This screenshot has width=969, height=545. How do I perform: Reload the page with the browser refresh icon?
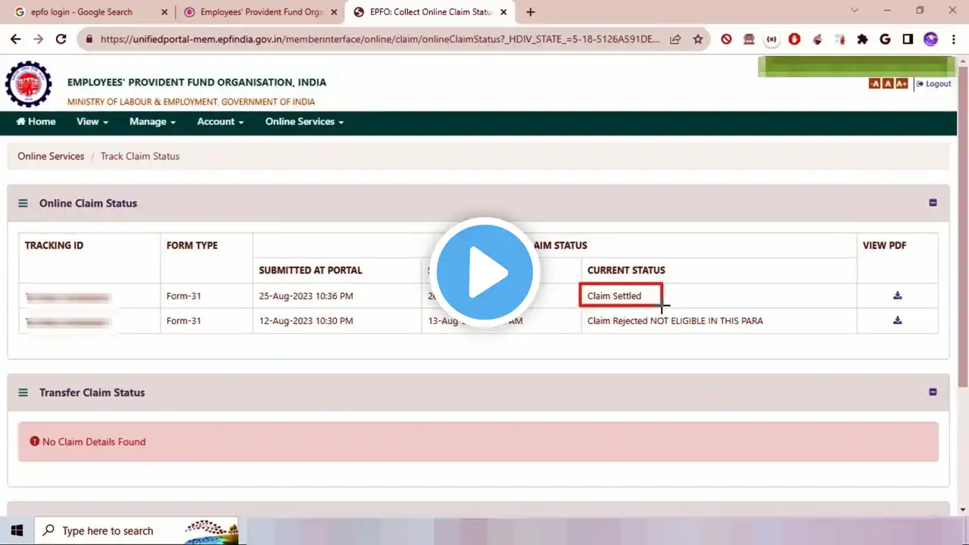click(61, 39)
